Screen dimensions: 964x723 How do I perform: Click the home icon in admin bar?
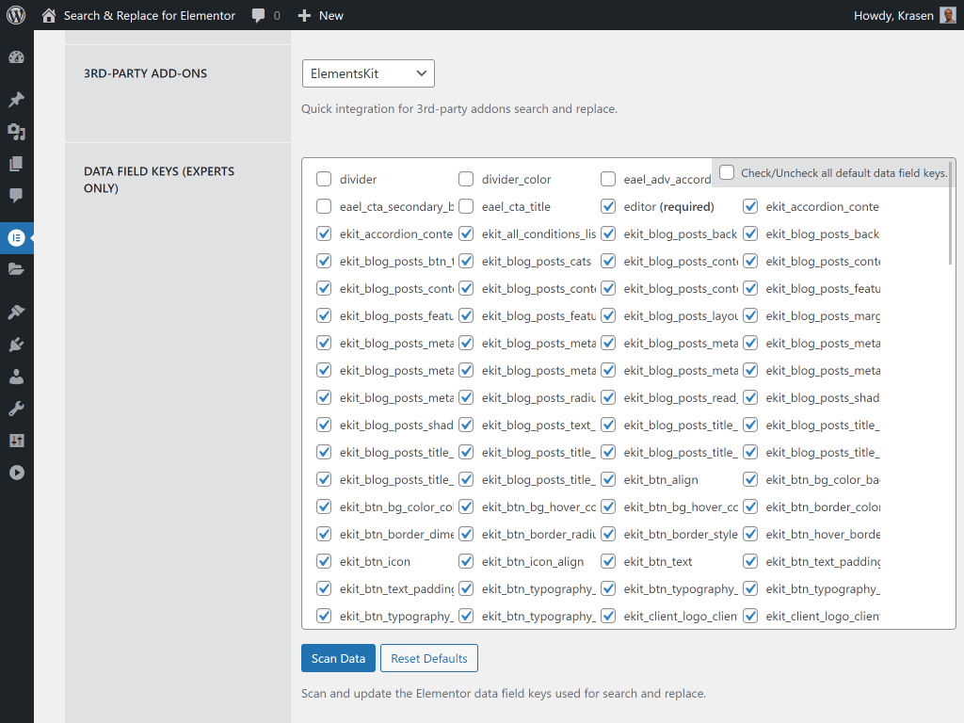pyautogui.click(x=49, y=15)
